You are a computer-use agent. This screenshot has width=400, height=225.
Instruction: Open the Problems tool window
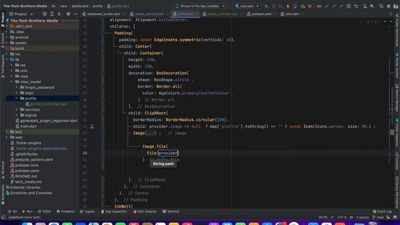click(x=66, y=211)
